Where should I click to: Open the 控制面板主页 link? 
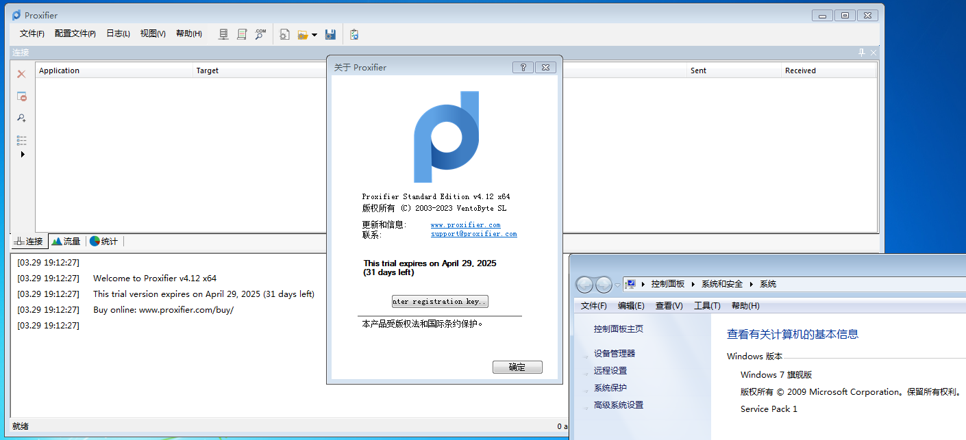tap(619, 329)
